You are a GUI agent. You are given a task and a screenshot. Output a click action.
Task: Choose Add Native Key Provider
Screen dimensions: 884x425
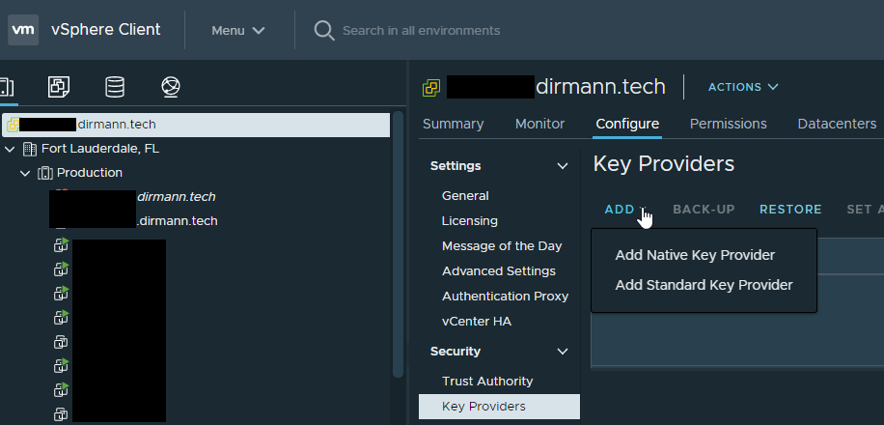coord(695,255)
